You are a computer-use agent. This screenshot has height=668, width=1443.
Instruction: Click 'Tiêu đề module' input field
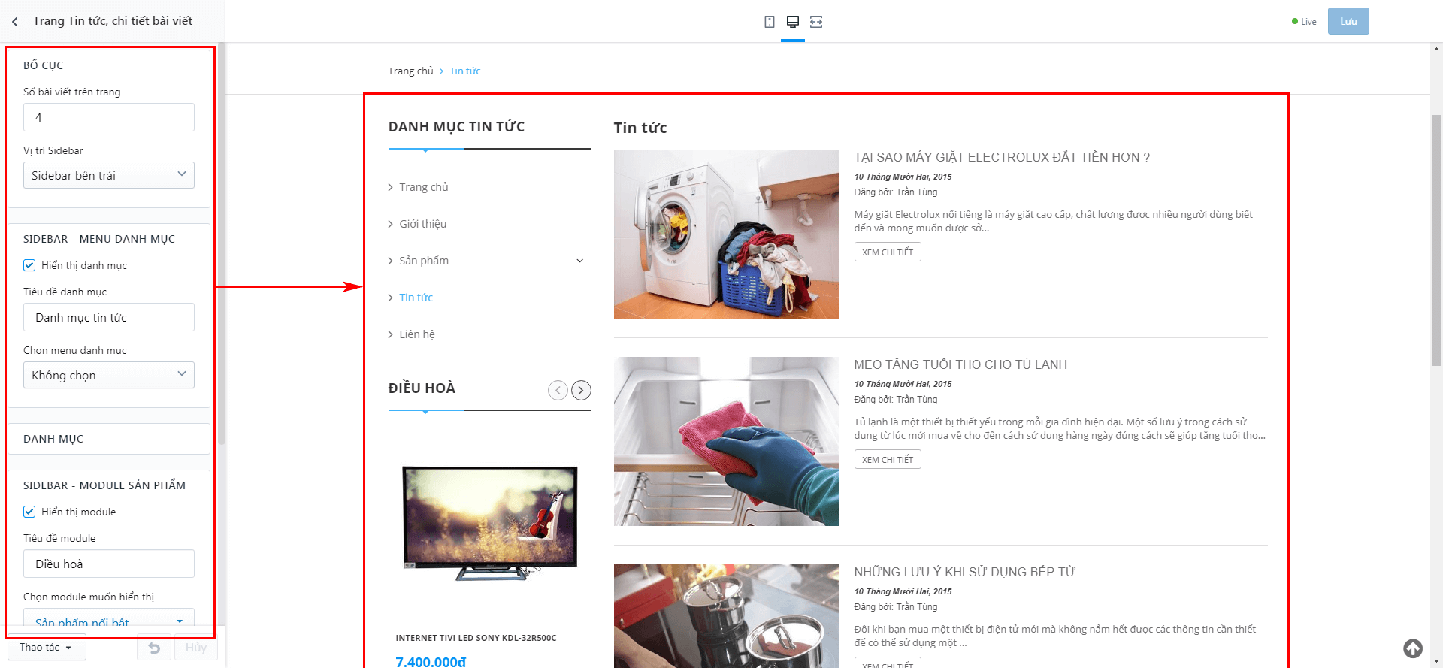click(x=109, y=564)
